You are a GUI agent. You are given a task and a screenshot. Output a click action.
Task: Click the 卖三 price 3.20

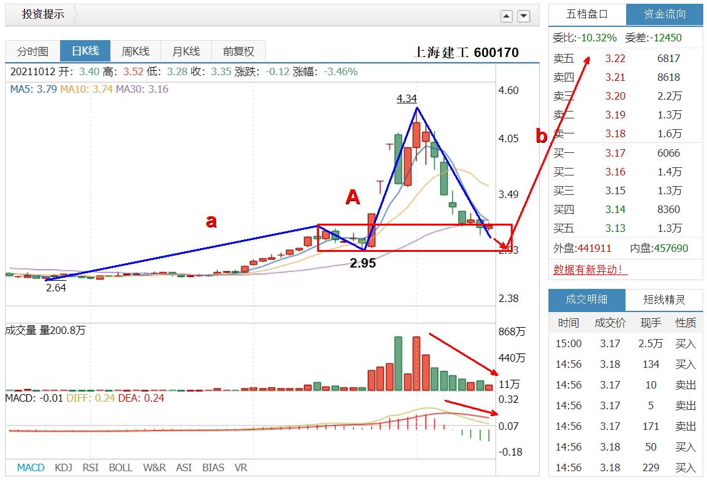615,96
